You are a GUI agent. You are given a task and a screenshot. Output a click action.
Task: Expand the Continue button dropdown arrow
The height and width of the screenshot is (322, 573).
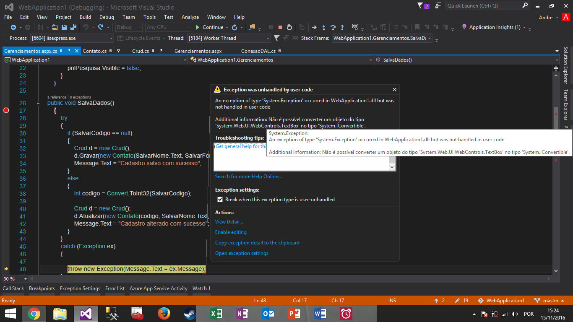[x=227, y=27]
